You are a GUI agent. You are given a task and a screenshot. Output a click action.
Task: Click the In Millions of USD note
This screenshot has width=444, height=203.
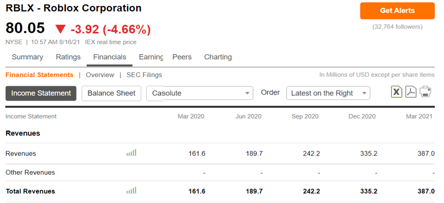tap(377, 75)
